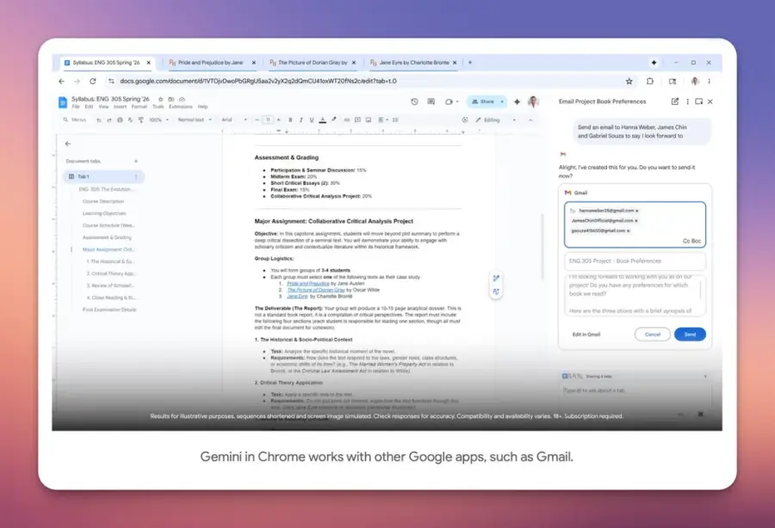Image resolution: width=775 pixels, height=528 pixels.
Task: Add a new document tab
Action: coord(136,161)
